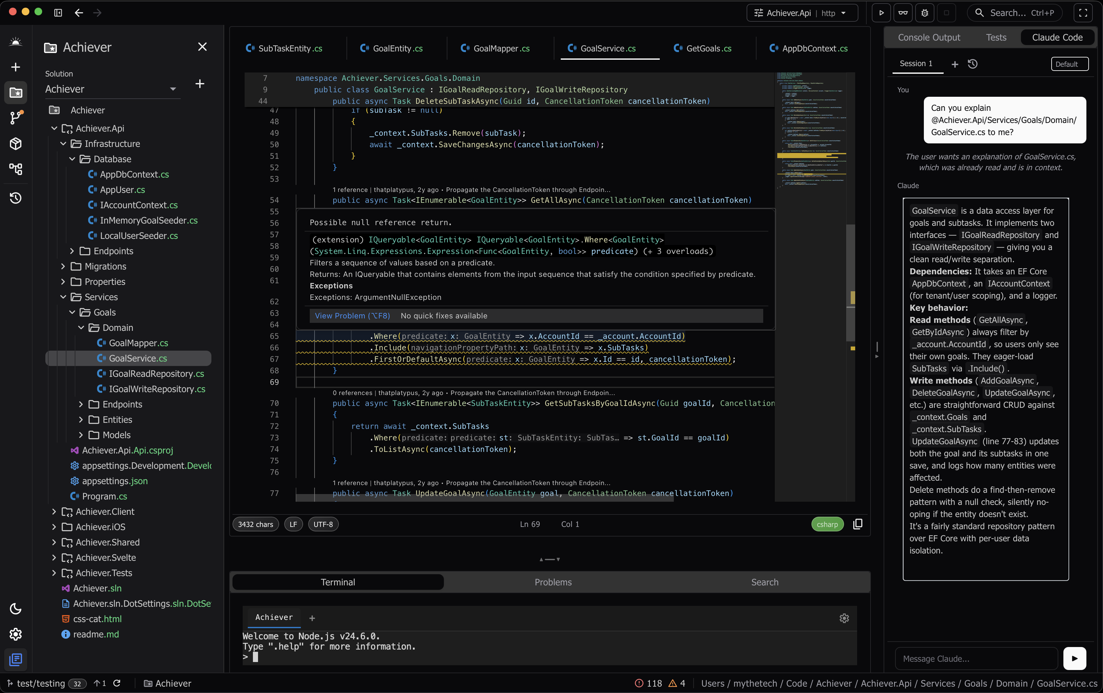Viewport: 1103px width, 693px height.
Task: Go back with the left arrow
Action: [x=79, y=13]
